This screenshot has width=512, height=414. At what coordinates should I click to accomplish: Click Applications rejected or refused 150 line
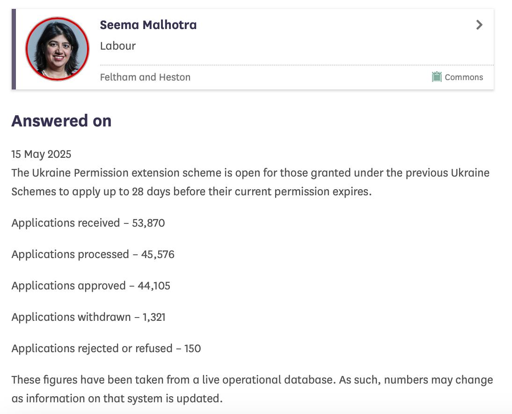point(106,348)
